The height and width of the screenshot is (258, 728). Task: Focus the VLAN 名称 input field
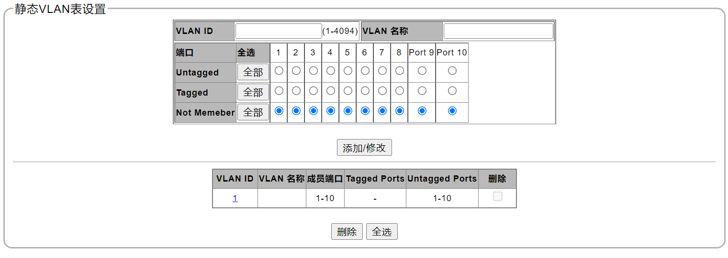pos(498,31)
